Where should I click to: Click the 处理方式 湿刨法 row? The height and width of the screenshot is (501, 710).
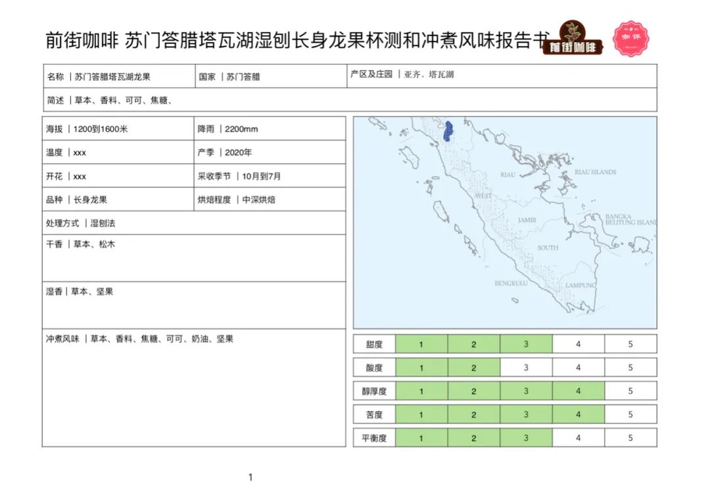pyautogui.click(x=193, y=223)
